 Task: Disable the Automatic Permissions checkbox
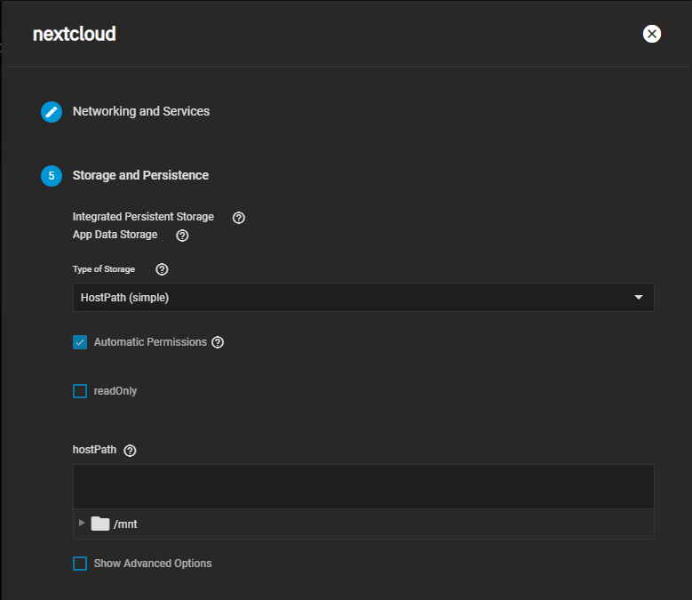tap(80, 342)
